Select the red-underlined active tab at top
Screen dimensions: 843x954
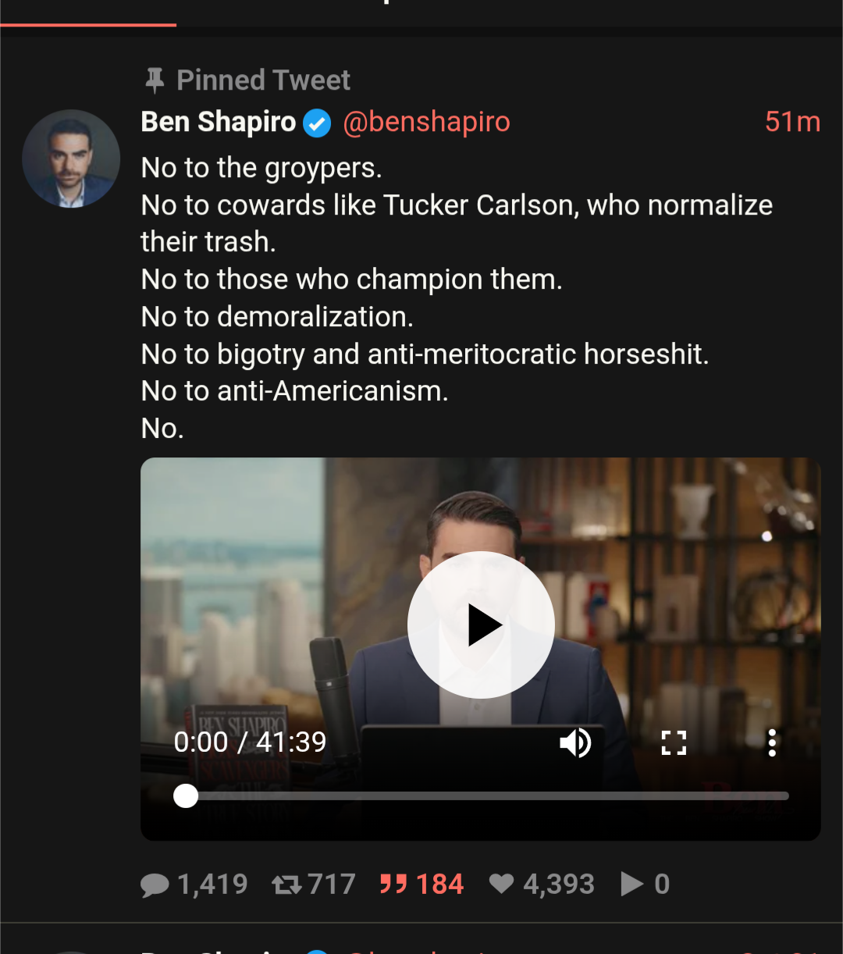click(x=88, y=12)
